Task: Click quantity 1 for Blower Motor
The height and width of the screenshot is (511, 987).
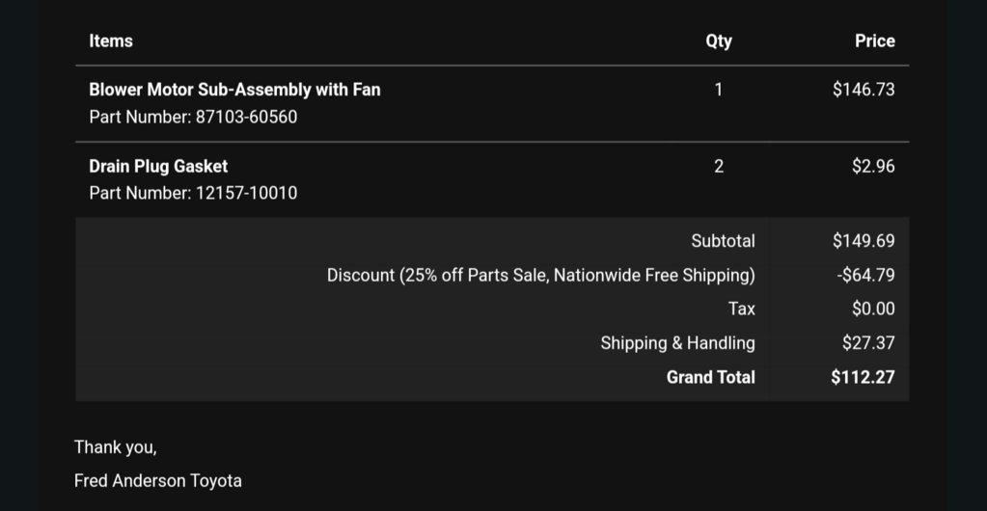Action: (x=718, y=90)
